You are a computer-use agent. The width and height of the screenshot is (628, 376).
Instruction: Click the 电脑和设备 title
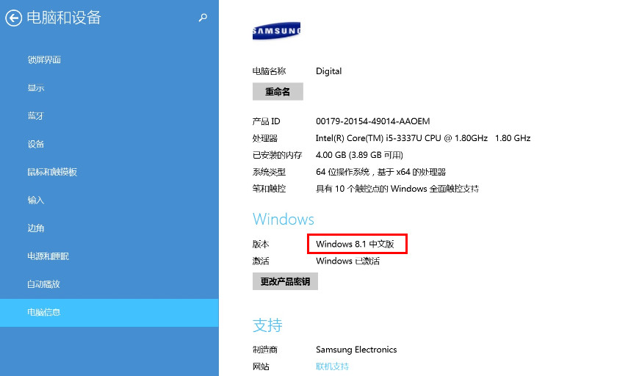point(64,18)
